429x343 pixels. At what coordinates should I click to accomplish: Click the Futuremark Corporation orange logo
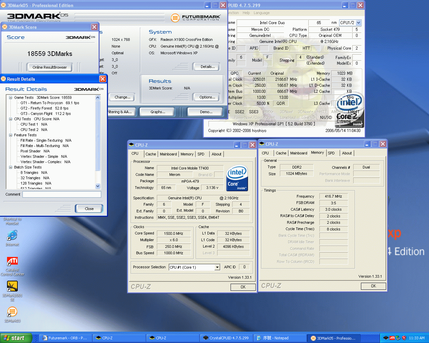175,18
